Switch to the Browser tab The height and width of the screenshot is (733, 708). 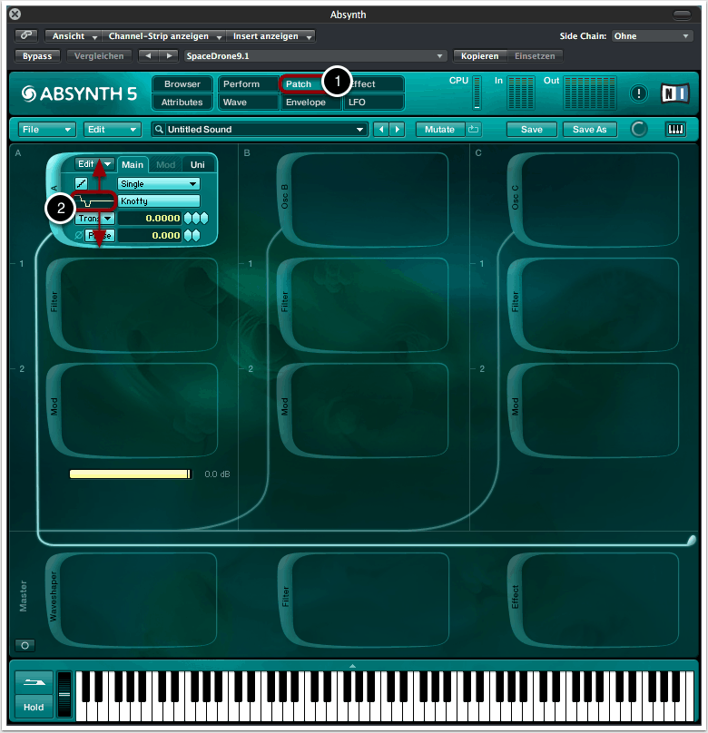click(x=182, y=84)
